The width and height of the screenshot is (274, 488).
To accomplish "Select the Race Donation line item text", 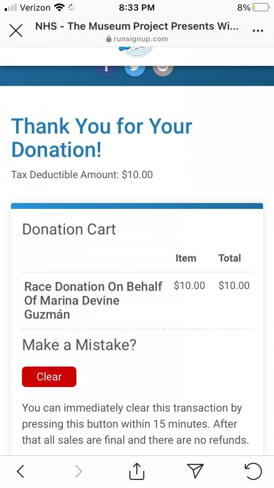I will (x=93, y=300).
